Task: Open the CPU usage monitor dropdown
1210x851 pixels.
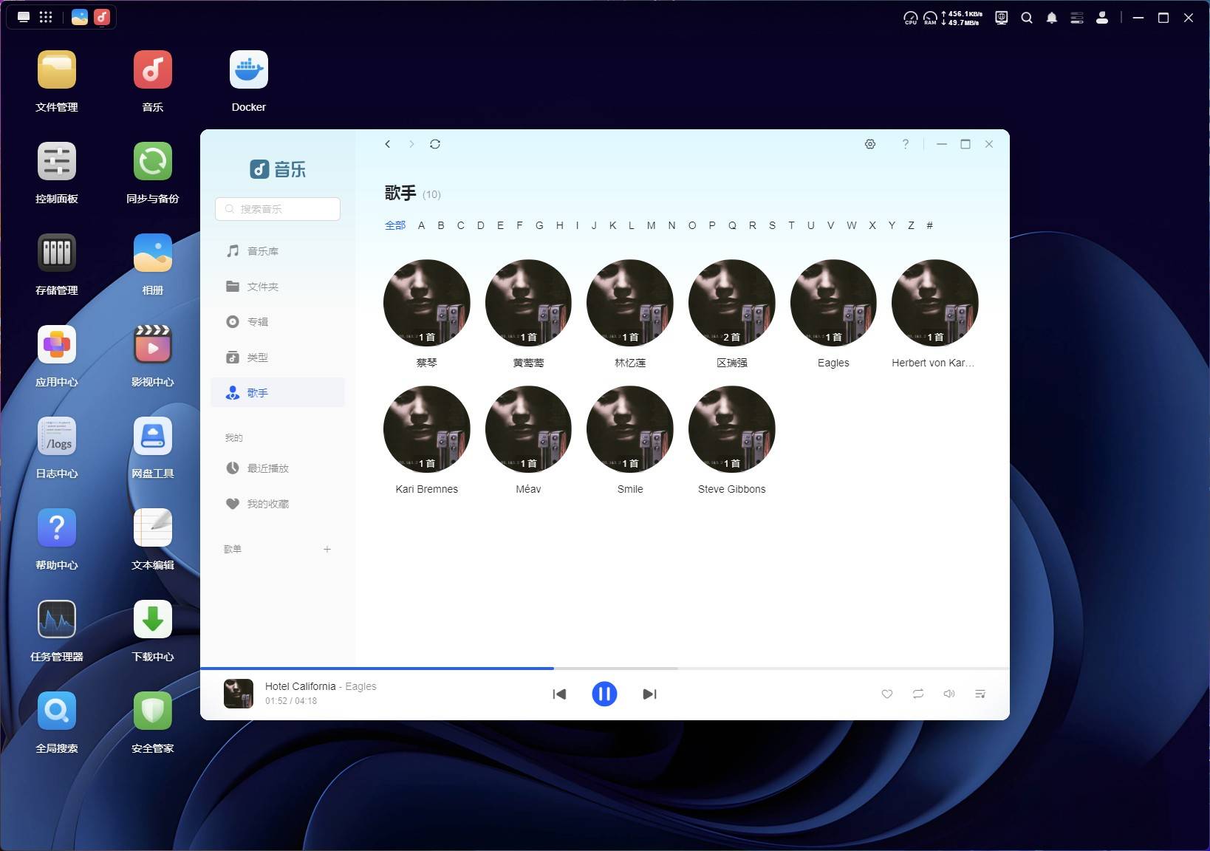Action: [x=910, y=17]
